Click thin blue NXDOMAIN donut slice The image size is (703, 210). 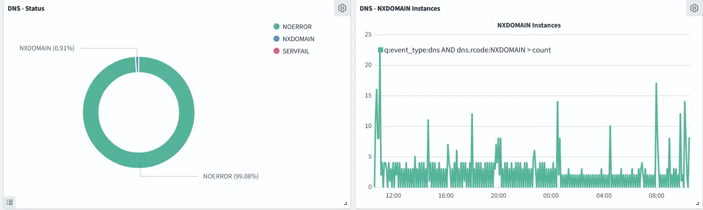point(137,65)
